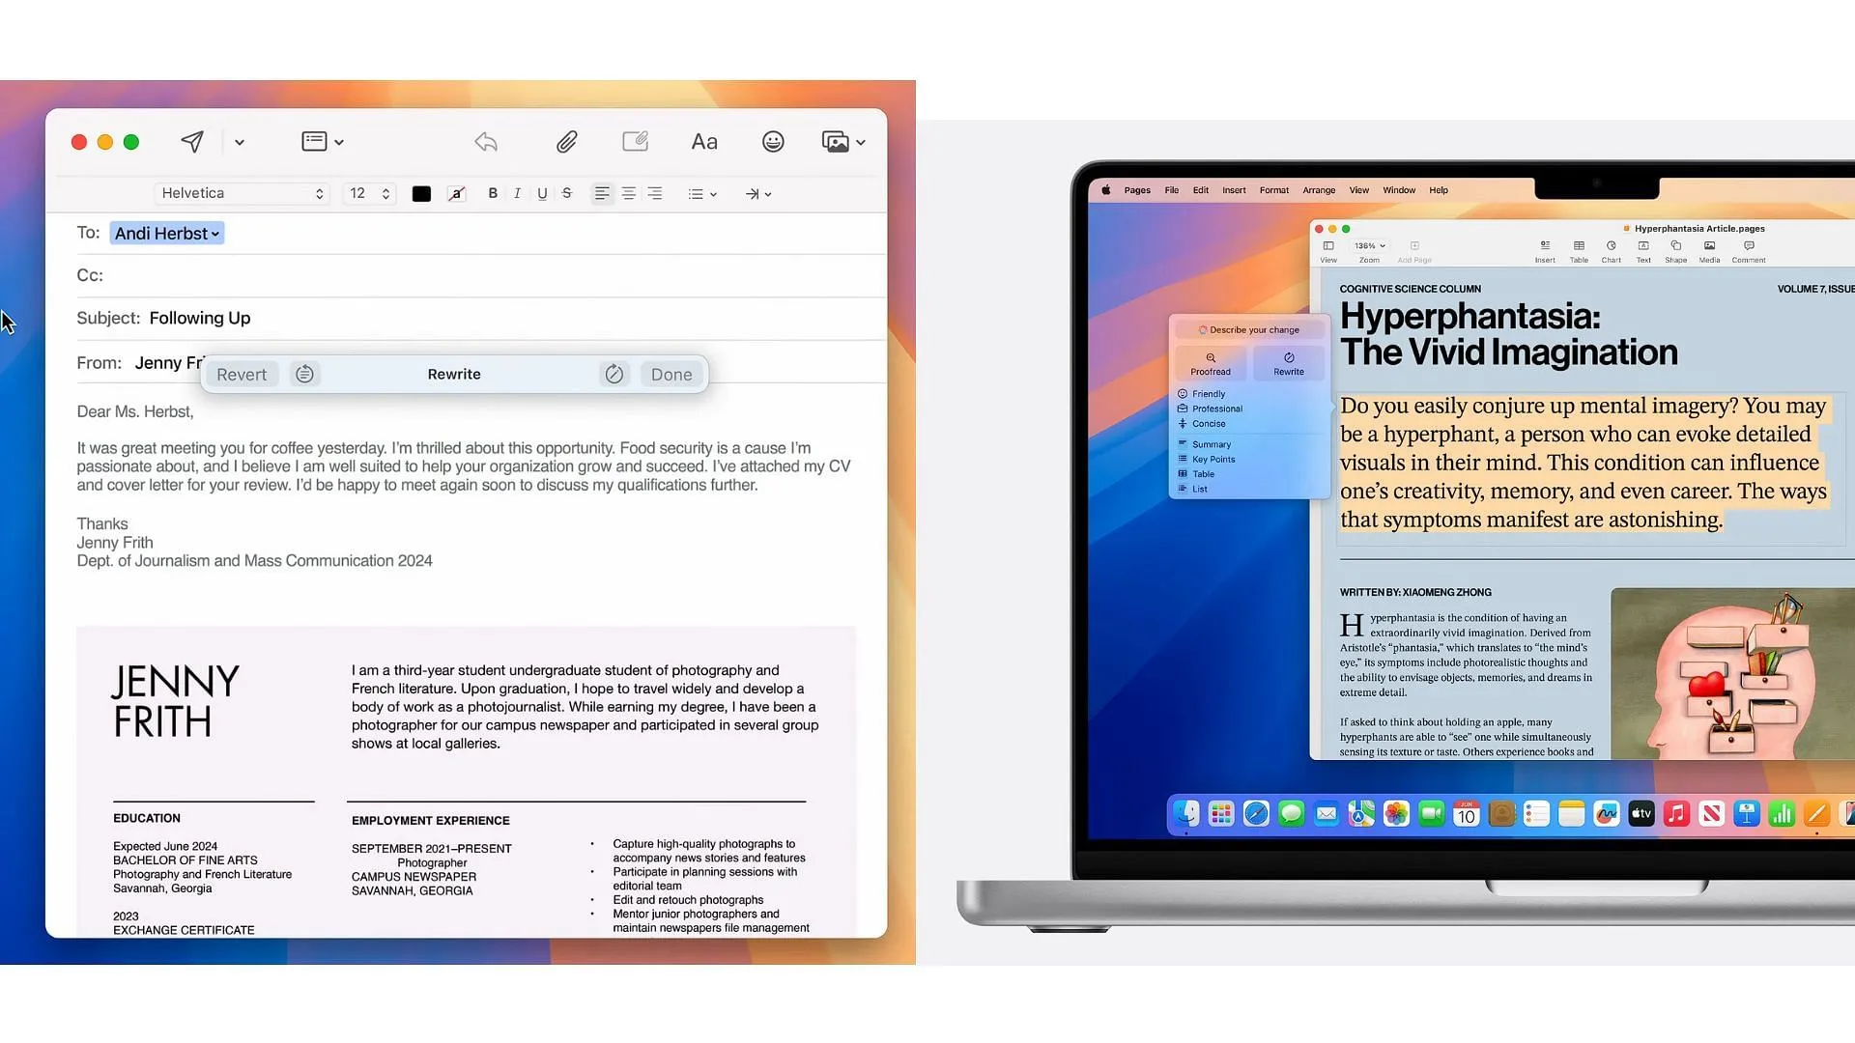The width and height of the screenshot is (1855, 1043).
Task: Click the Bold formatting icon
Action: tap(493, 193)
